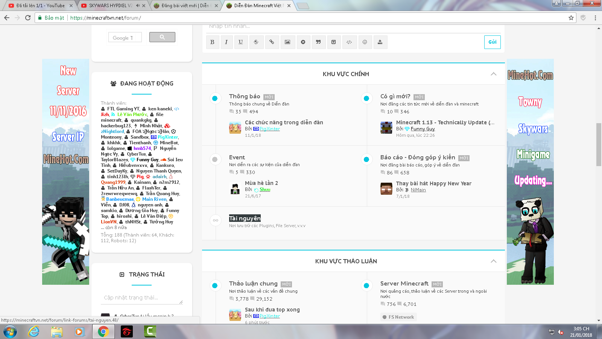Collapse the Khu Vực Chính section

494,74
